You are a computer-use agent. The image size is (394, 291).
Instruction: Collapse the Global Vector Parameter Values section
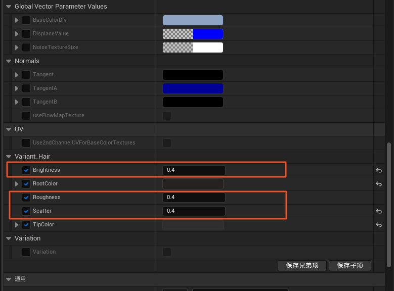9,7
